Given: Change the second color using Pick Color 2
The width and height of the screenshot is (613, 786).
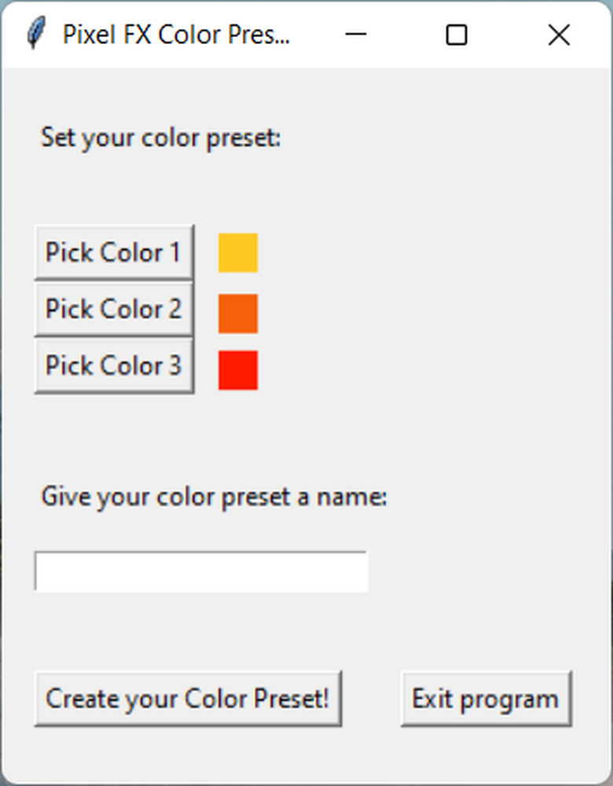Looking at the screenshot, I should [x=113, y=309].
